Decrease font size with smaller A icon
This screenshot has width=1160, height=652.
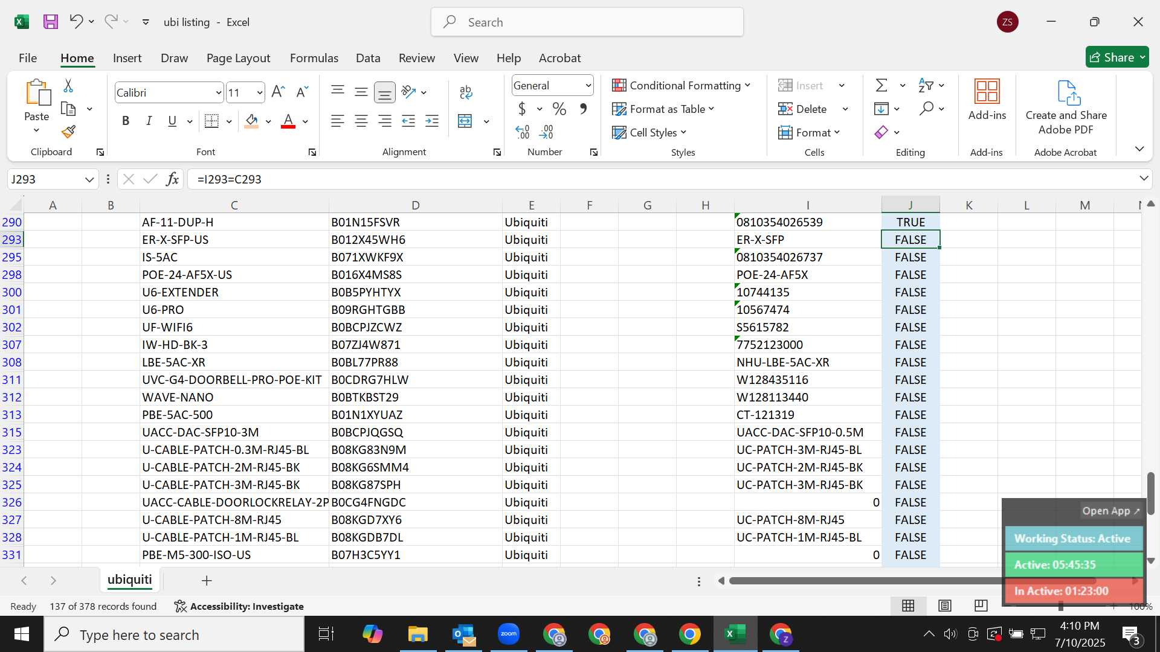click(302, 92)
